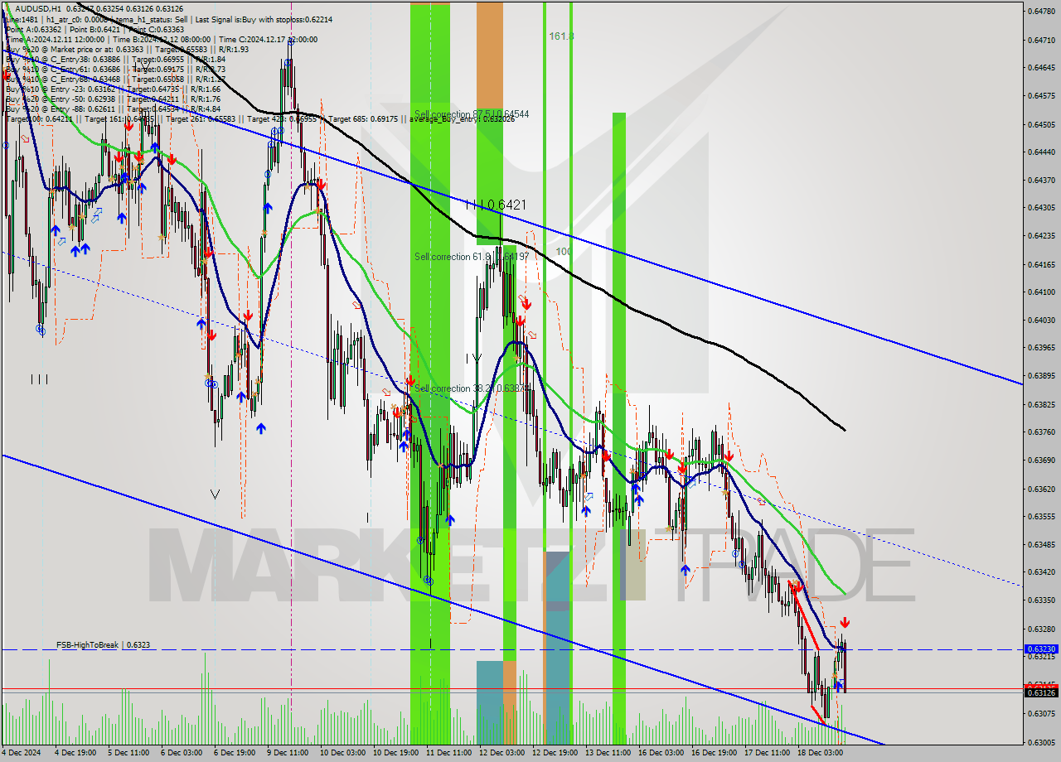Click the average_Buy_entry targets line
Viewport: 1061px width, 762px height.
pos(260,118)
